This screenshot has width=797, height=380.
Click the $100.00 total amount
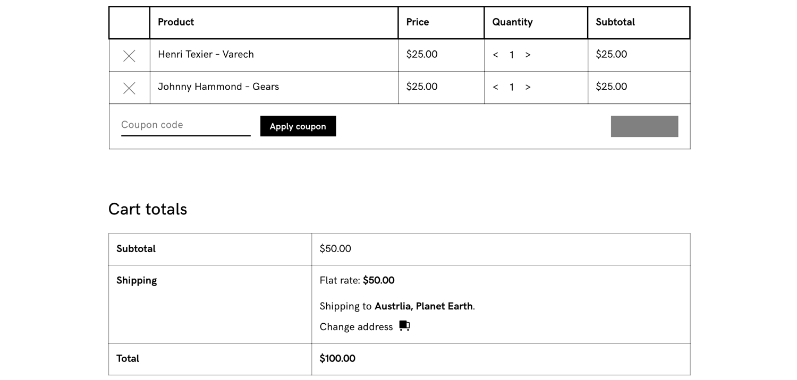point(337,358)
